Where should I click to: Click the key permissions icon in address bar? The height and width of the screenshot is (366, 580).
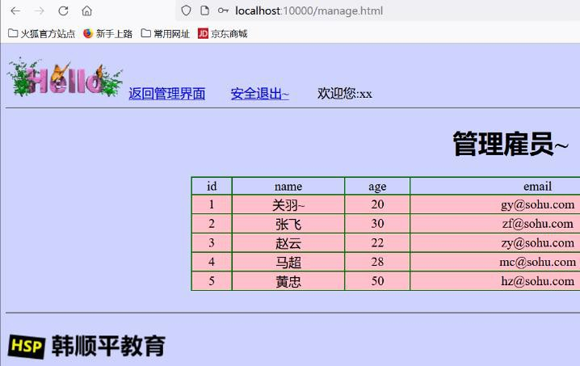tap(223, 11)
